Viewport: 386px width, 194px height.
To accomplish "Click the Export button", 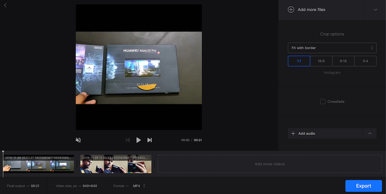I will [x=363, y=186].
